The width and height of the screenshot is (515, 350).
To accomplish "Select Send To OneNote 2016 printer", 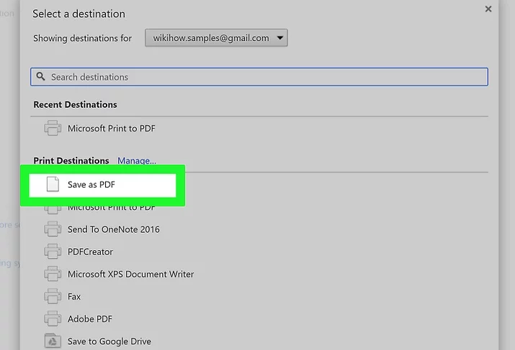I will [114, 229].
